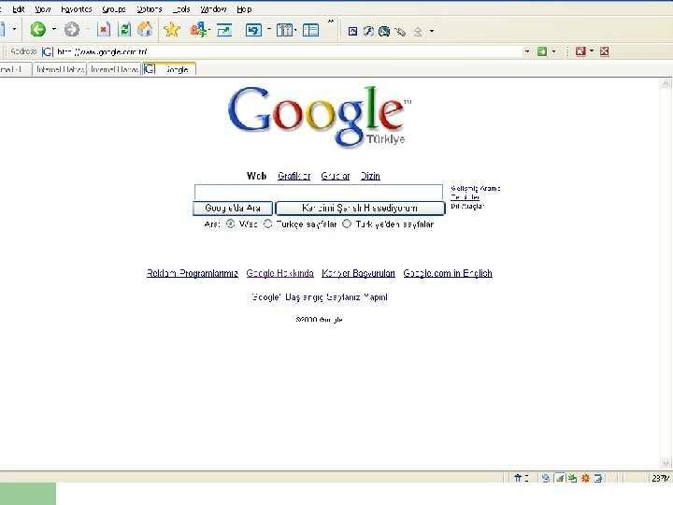The image size is (673, 505).
Task: Click the broom cleaner status bar icon
Action: (559, 478)
